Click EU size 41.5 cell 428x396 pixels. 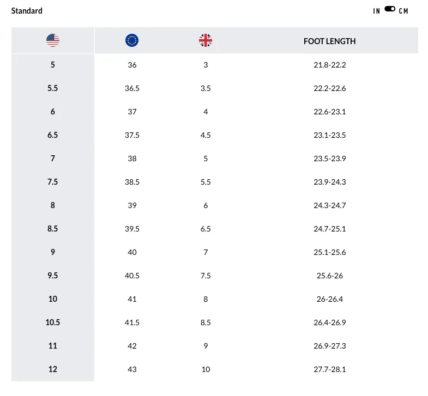point(132,322)
